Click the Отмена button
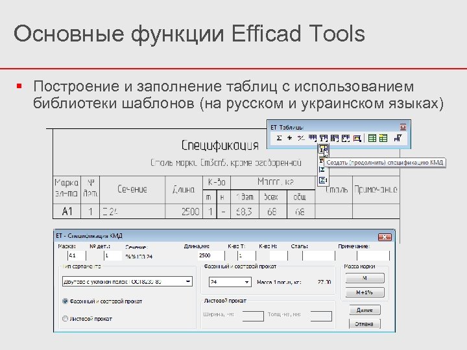Screen dimensions: 467x350 (365, 324)
